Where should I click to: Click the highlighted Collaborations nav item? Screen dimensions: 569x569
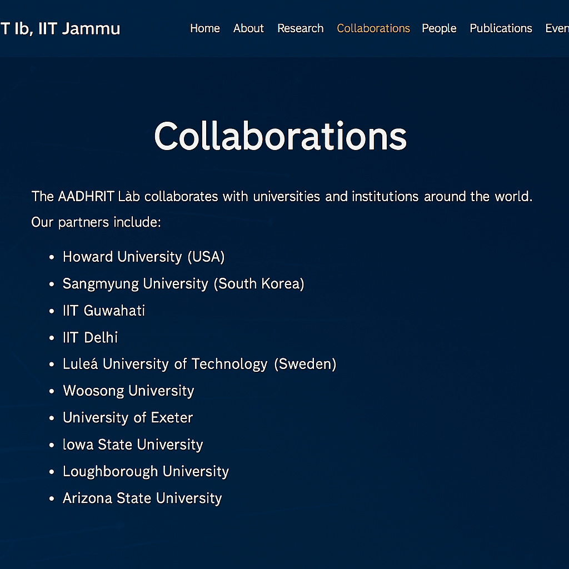pos(373,28)
